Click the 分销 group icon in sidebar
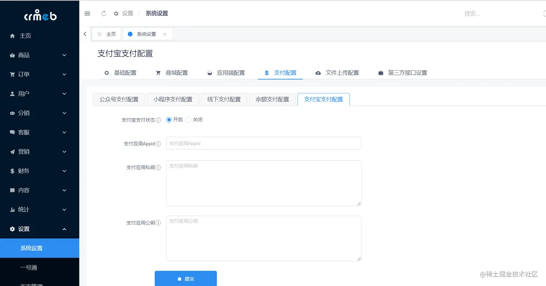Image resolution: width=546 pixels, height=286 pixels. [x=12, y=113]
